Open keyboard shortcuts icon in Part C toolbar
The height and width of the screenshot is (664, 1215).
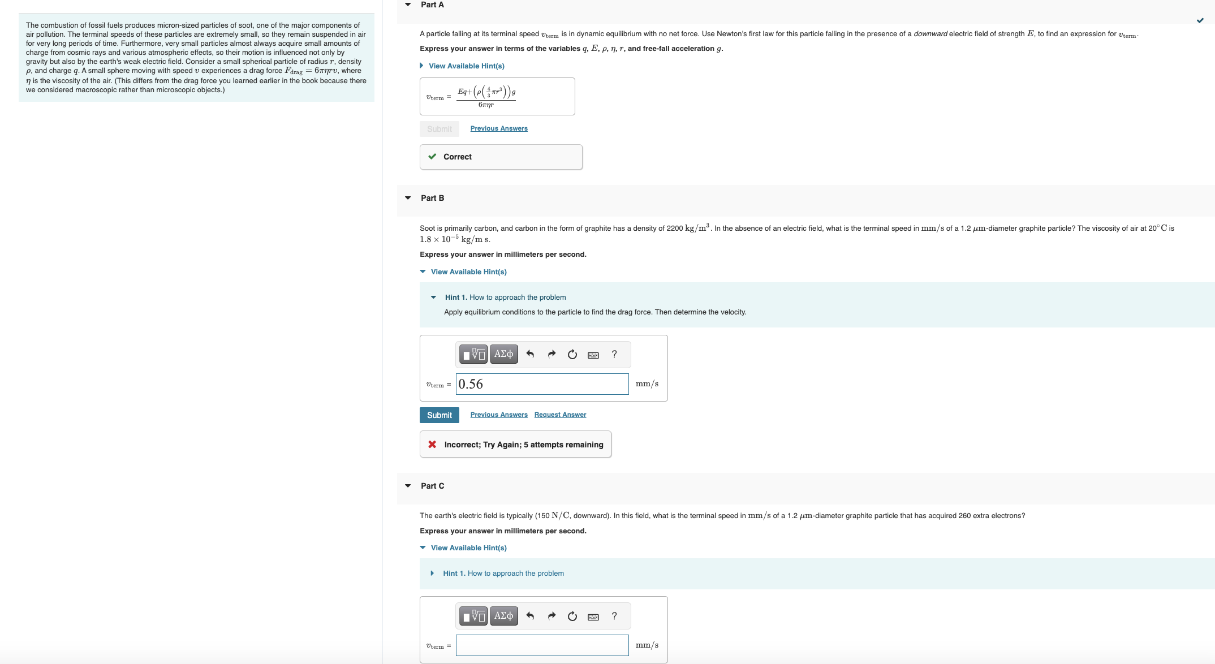tap(593, 616)
